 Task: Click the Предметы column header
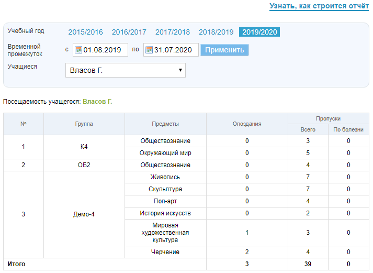[x=165, y=124]
